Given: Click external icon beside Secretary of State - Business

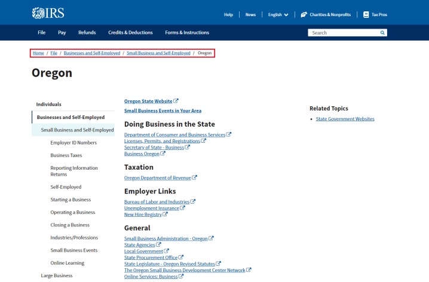Looking at the screenshot, I should 187,147.
